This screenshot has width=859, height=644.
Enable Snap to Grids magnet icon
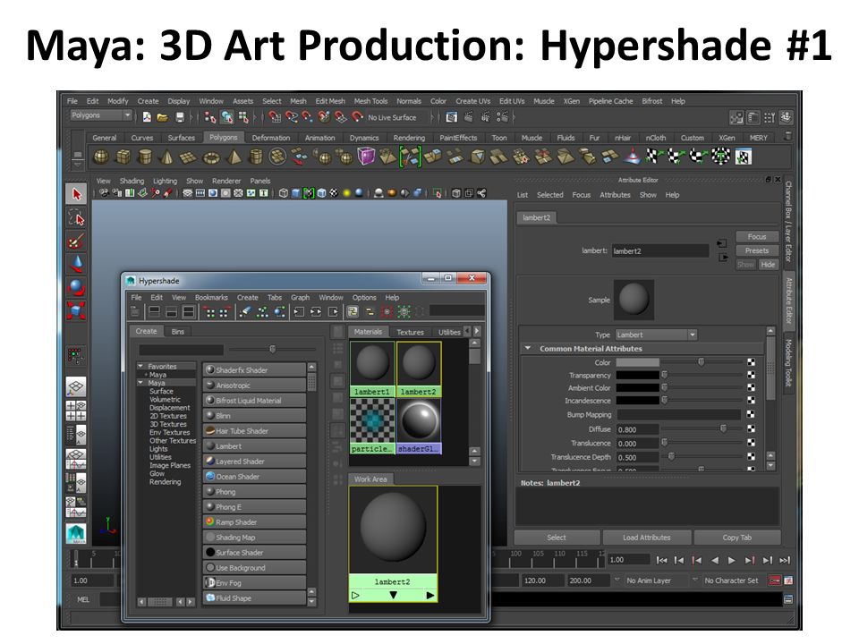click(x=275, y=117)
